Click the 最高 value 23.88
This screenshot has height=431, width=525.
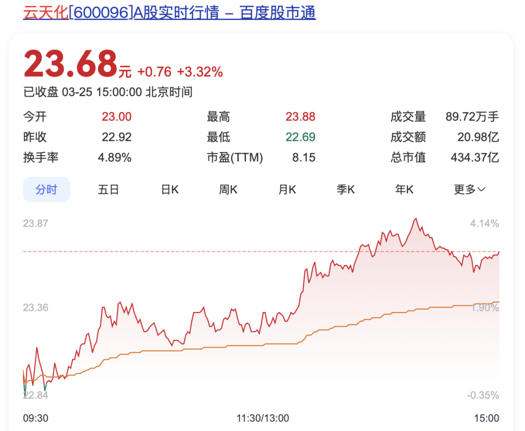300,117
